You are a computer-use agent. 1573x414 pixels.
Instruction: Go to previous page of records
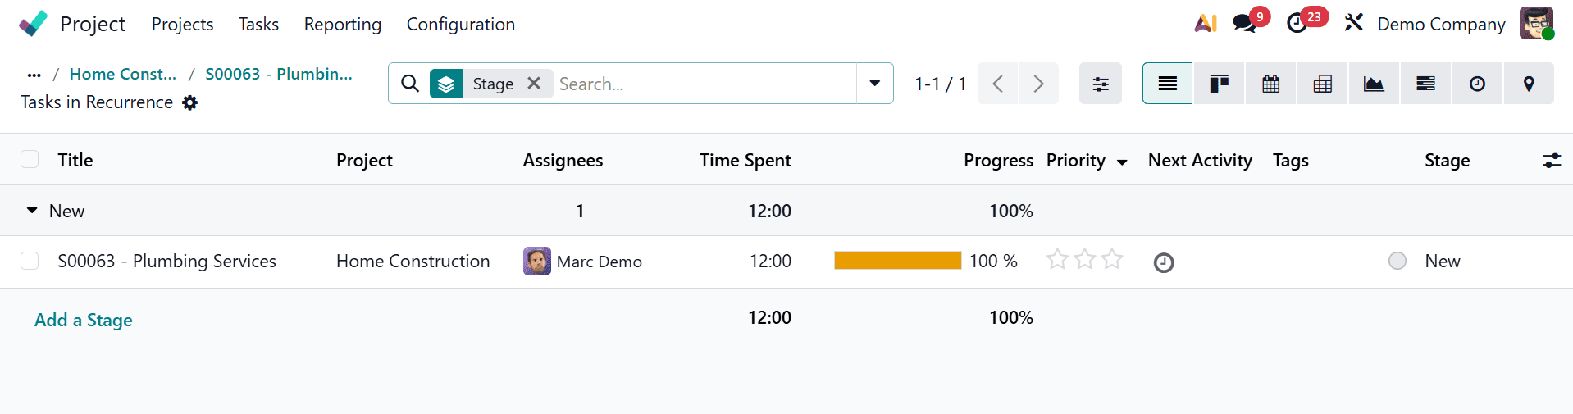tap(998, 84)
